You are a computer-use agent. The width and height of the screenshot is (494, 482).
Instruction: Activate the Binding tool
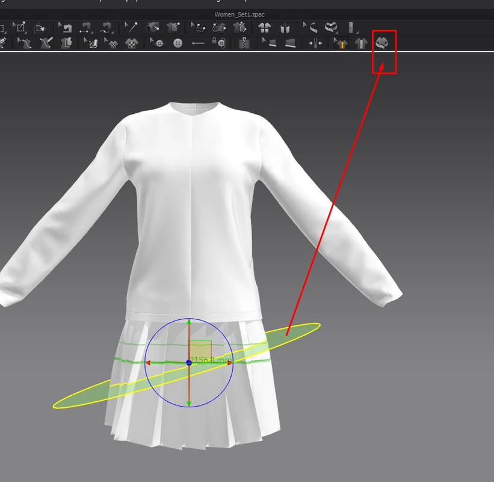(x=291, y=43)
